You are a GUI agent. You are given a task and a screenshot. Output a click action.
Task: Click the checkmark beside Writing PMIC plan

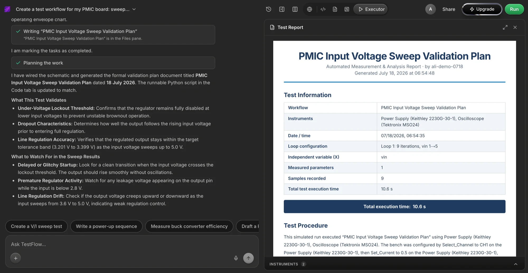18,31
